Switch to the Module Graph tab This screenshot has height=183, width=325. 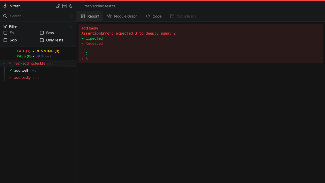[122, 16]
